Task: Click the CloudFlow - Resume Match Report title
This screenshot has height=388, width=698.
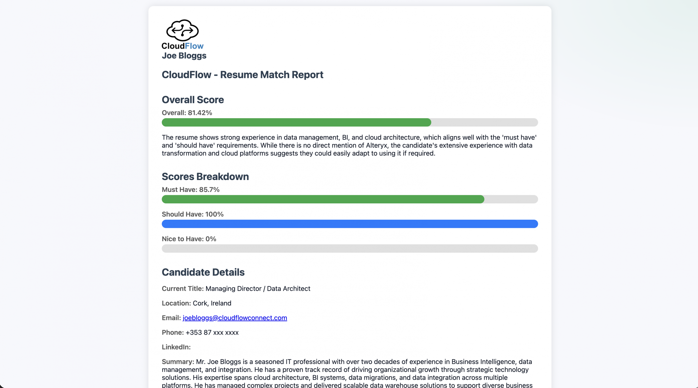Action: pyautogui.click(x=242, y=75)
